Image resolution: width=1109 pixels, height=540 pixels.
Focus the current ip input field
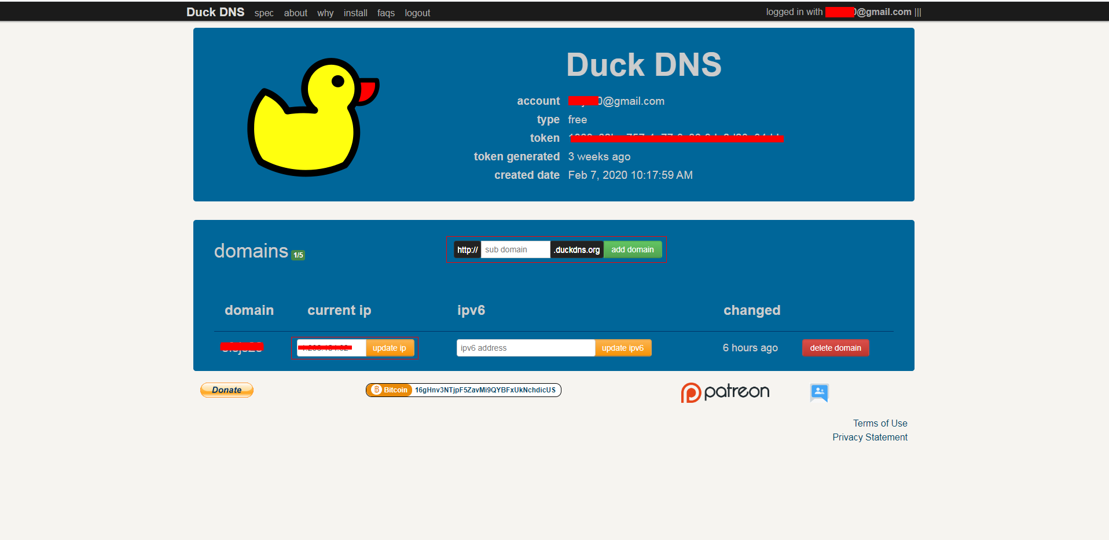332,348
